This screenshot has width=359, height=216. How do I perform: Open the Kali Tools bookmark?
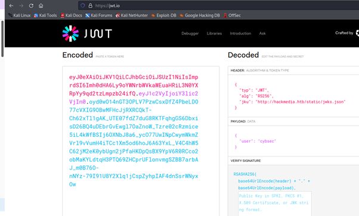click(45, 15)
